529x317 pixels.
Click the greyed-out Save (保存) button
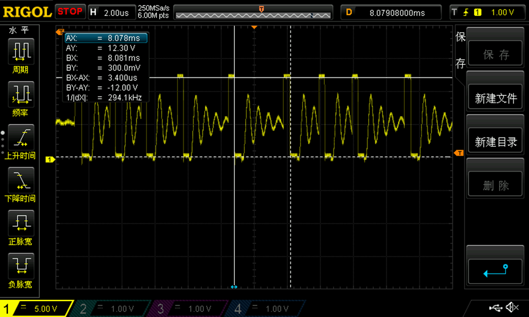495,53
